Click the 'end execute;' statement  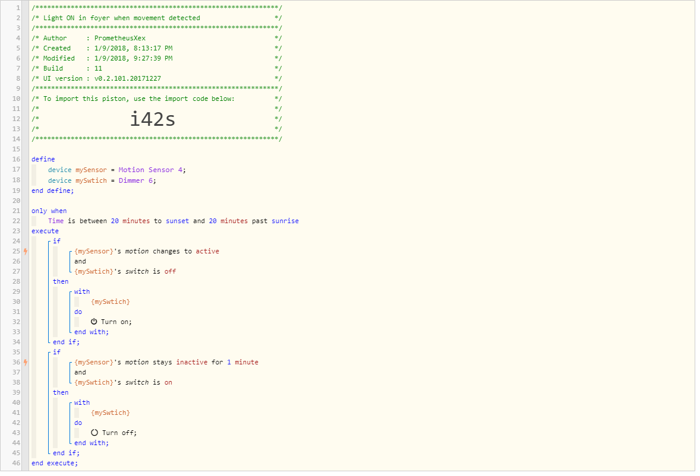55,464
